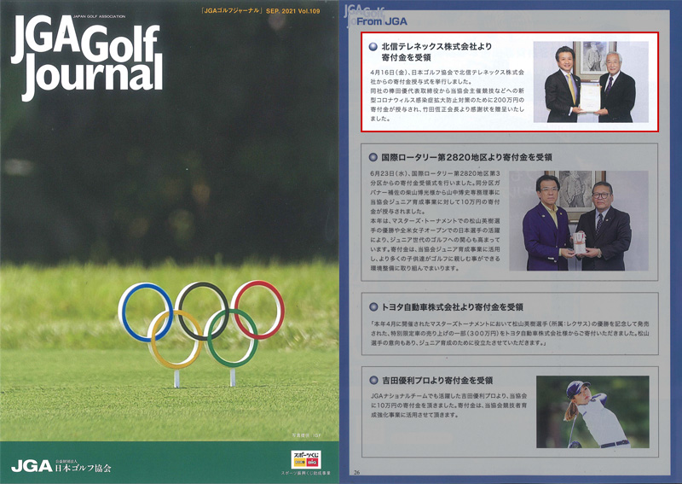Click the photo of female golfer swinging
The width and height of the screenshot is (682, 484).
[x=592, y=412]
